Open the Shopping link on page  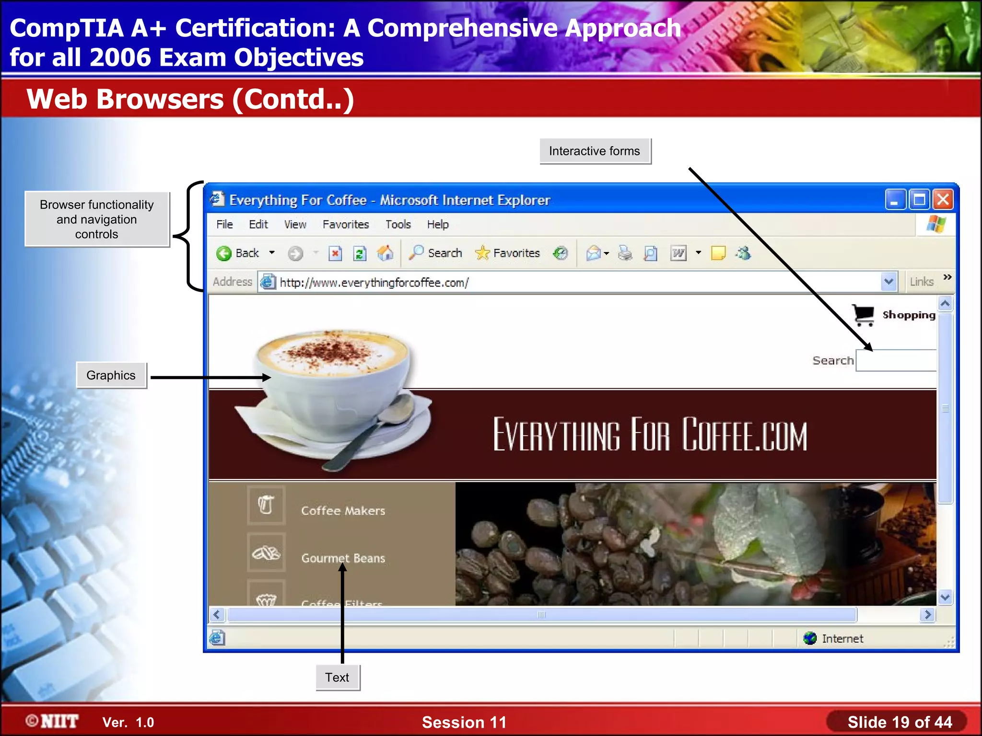909,315
